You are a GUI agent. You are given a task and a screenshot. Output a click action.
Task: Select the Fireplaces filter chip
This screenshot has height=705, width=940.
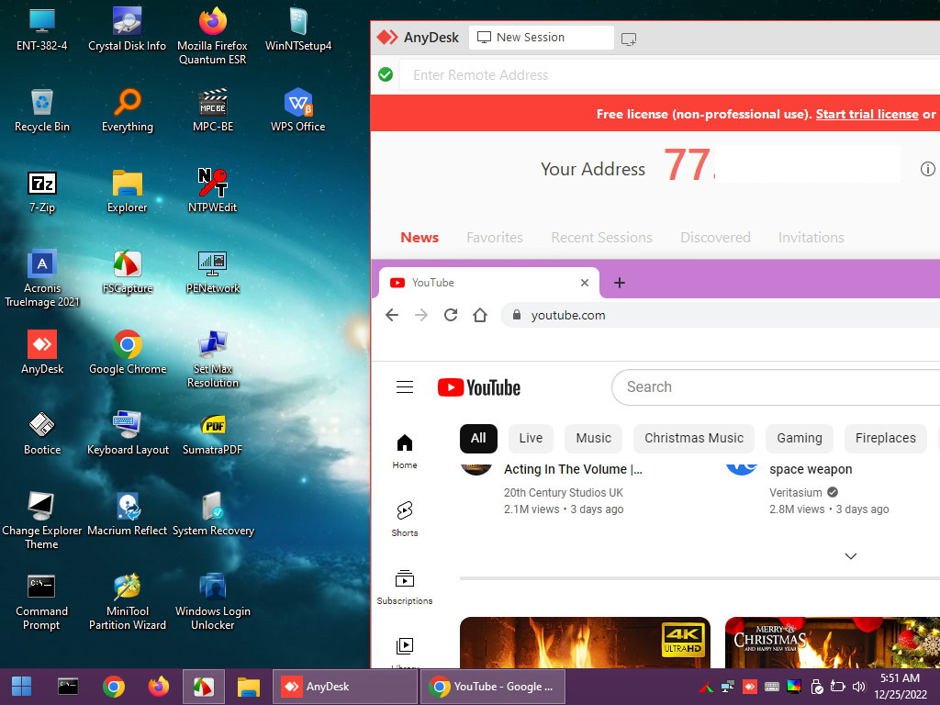886,438
